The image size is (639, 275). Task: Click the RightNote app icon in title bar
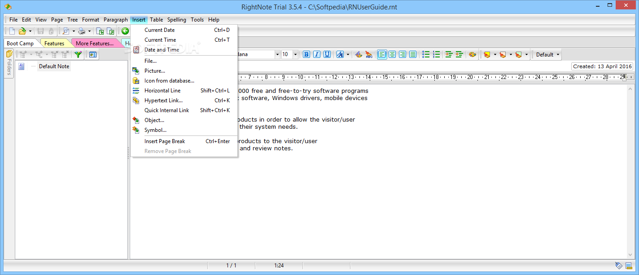click(8, 7)
